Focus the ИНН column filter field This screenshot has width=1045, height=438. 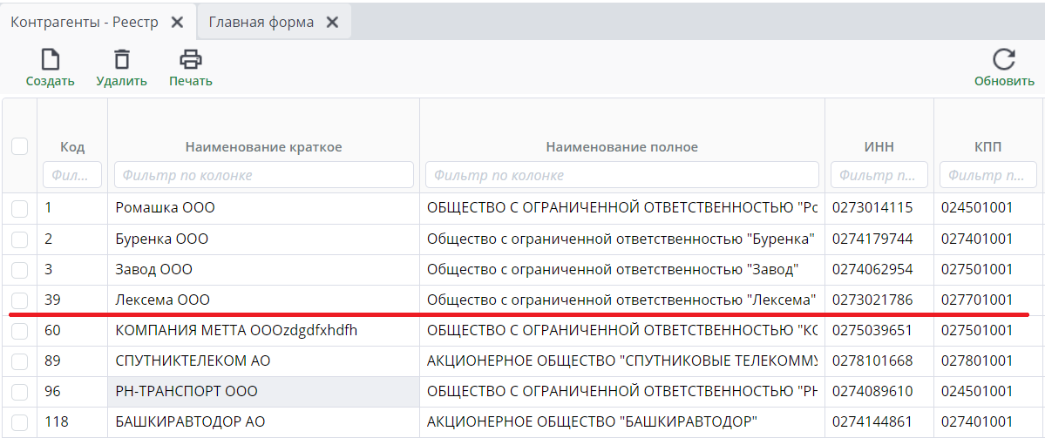879,175
